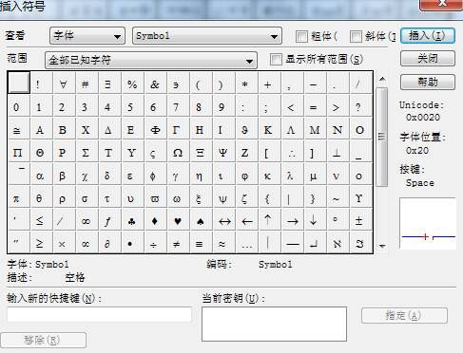Pick the right arrow symbol
The height and width of the screenshot is (353, 463).
click(x=292, y=221)
